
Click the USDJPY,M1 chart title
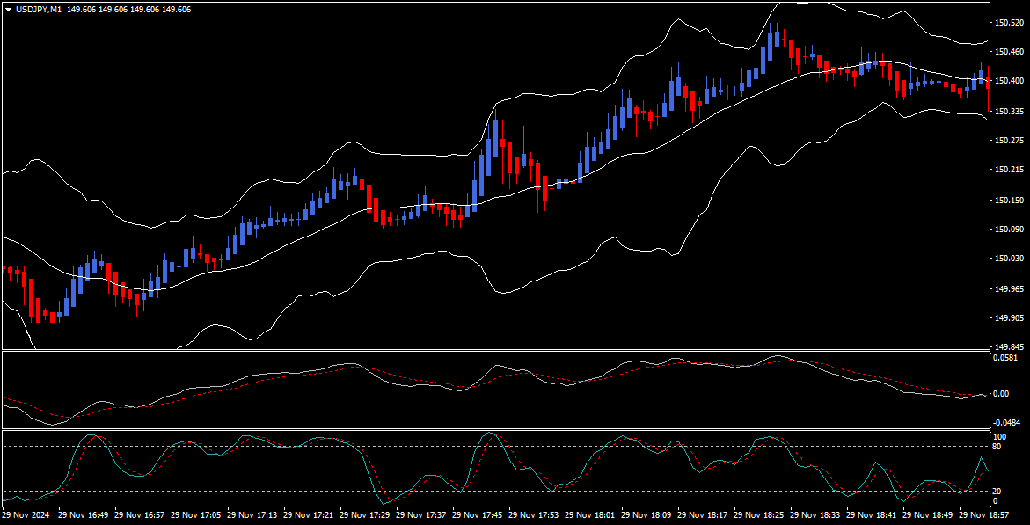tap(38, 10)
